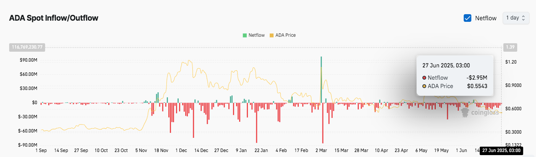Screen dimensions: 536x157
Task: Toggle the Netflow legend series
Action: click(x=253, y=35)
